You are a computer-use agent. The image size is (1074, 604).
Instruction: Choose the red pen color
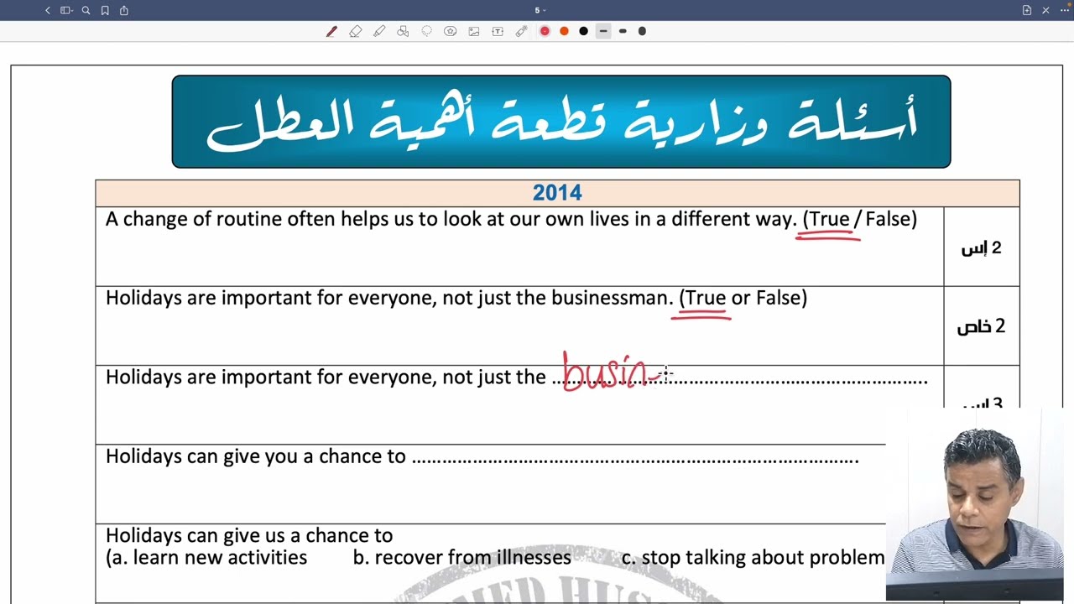[545, 31]
